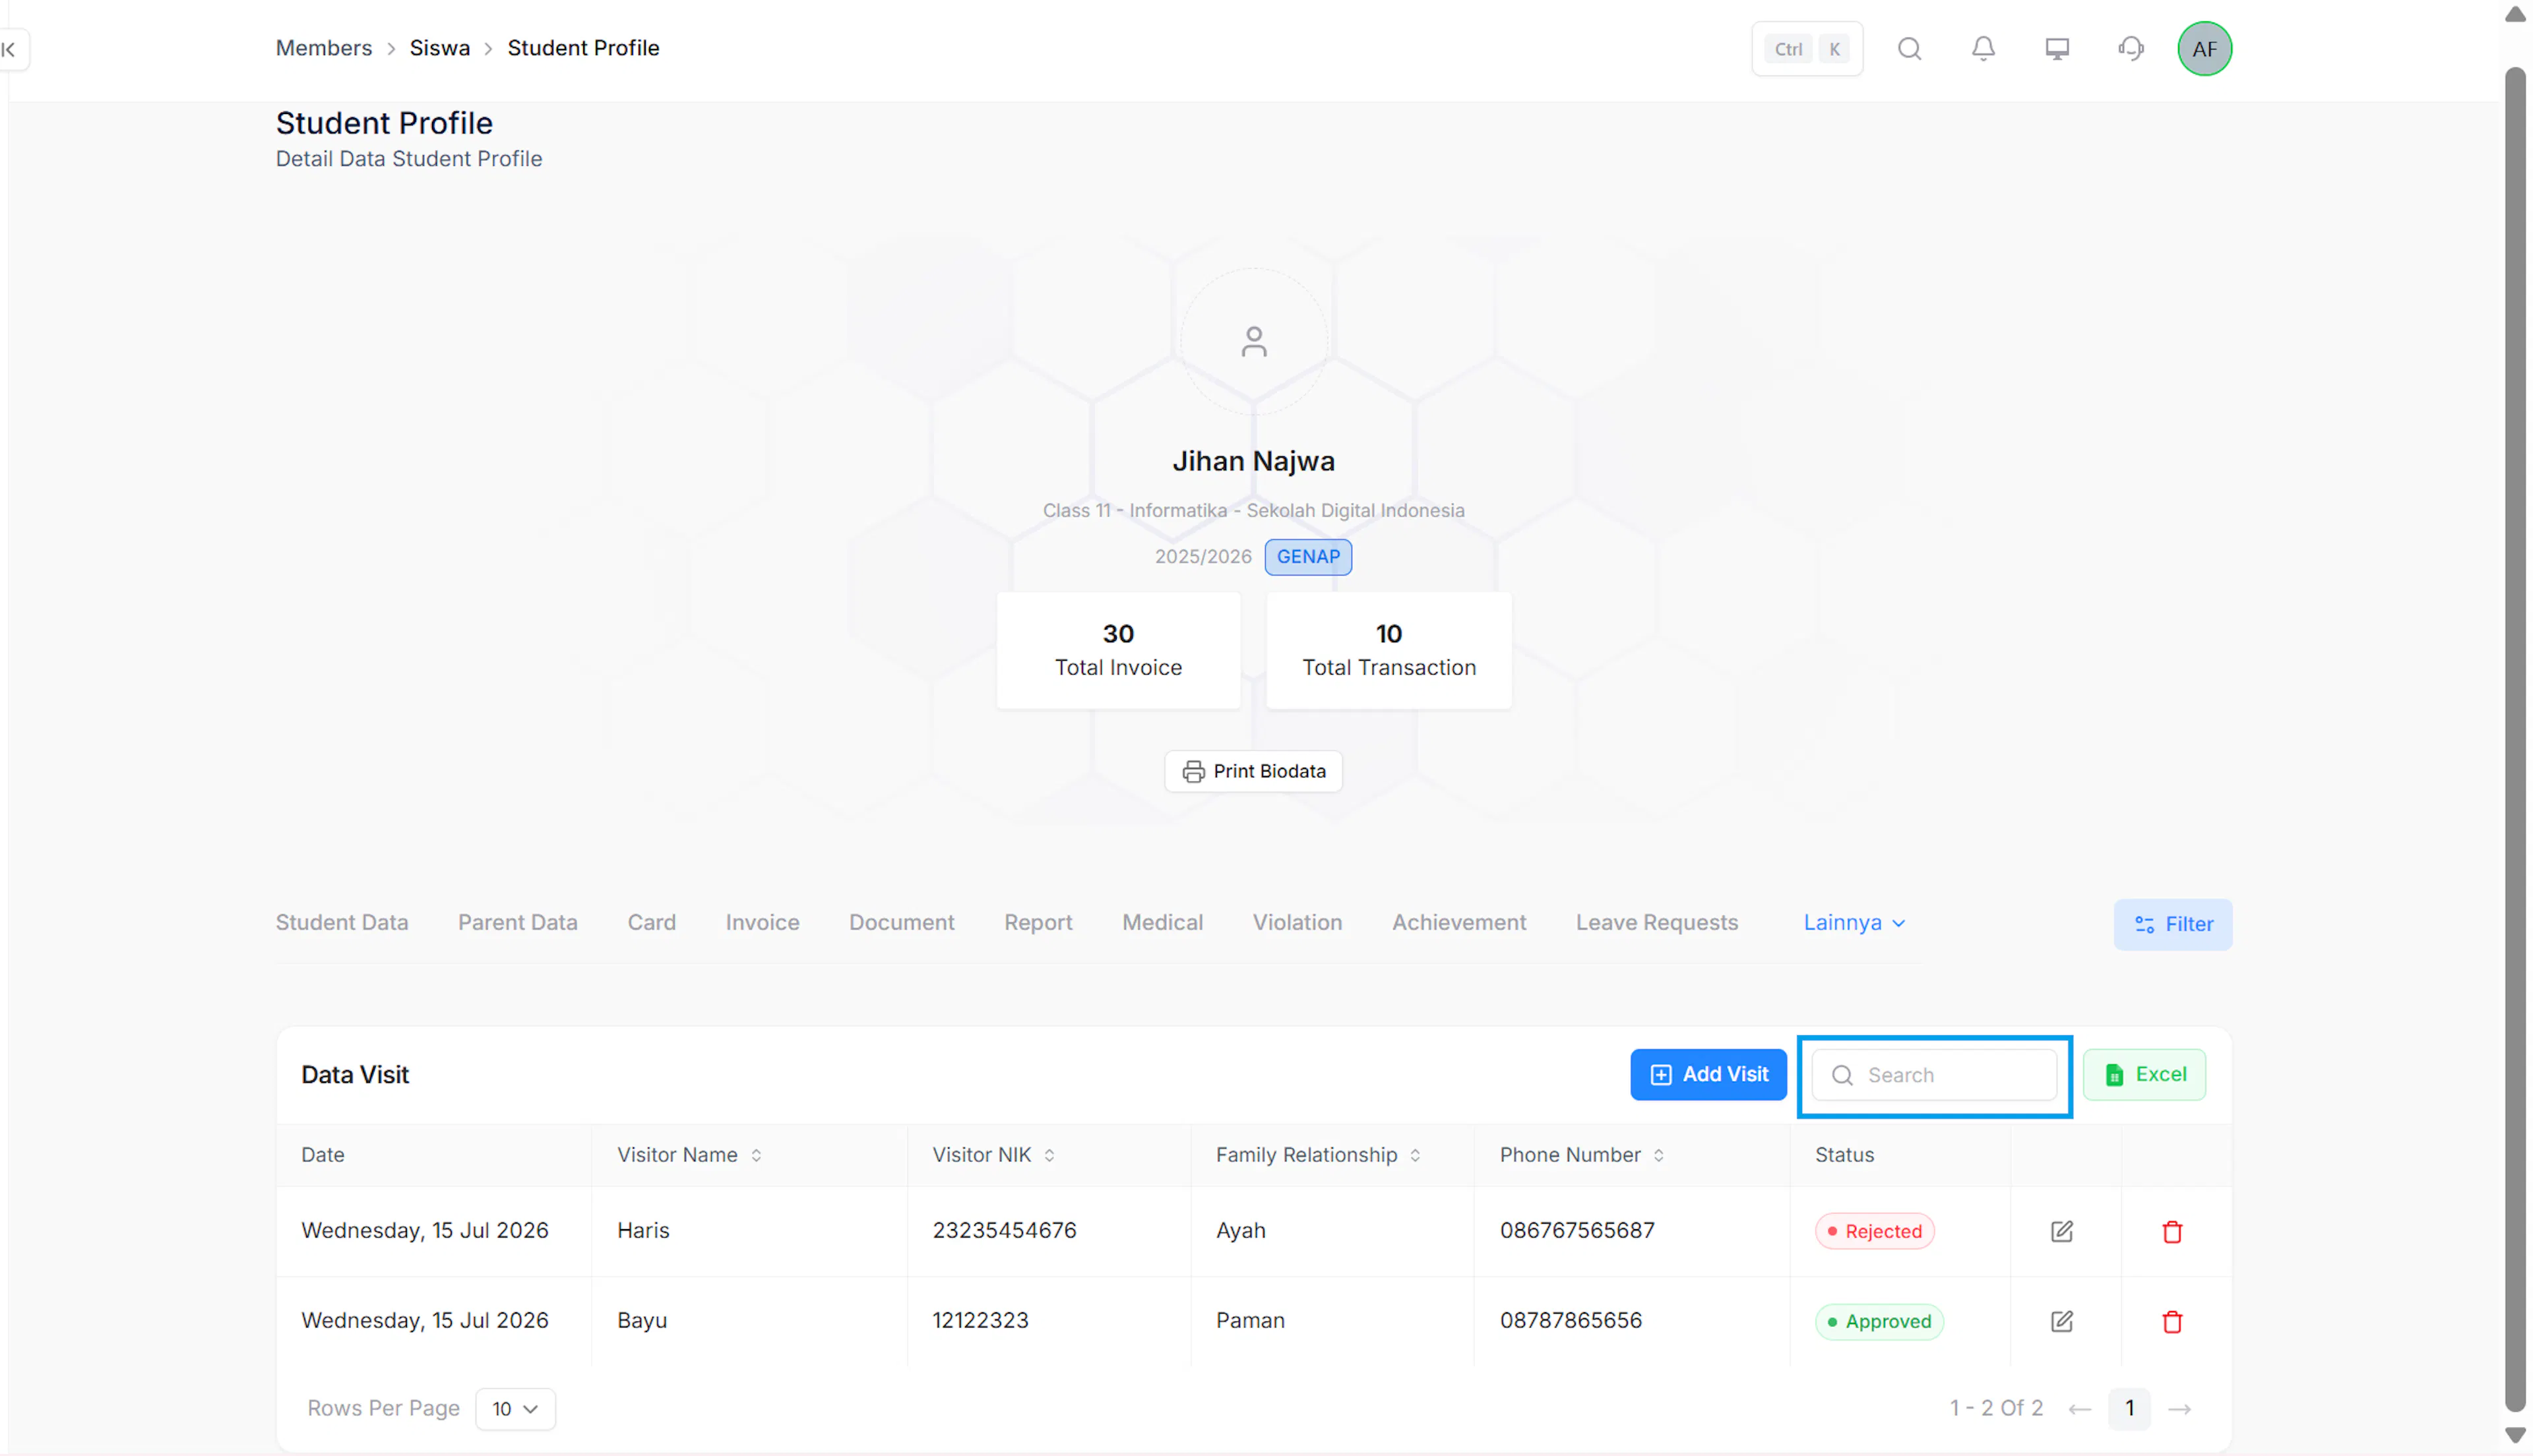Open the Ctrl K command shortcut

tap(1806, 49)
